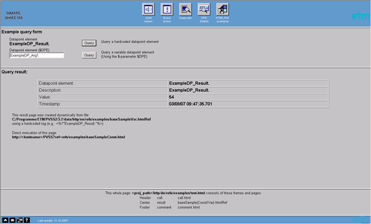Click the home icon in footer
The image size is (371, 224).
5,220
